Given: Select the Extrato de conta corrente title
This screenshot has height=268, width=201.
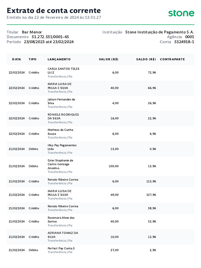Looking at the screenshot, I should (x=54, y=10).
